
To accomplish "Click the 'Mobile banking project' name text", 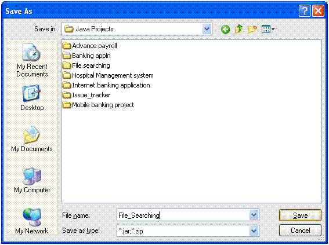I will pyautogui.click(x=103, y=105).
